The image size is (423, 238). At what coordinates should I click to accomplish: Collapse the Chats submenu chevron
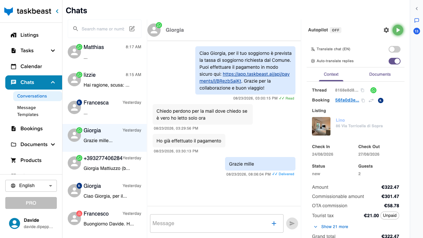click(53, 82)
